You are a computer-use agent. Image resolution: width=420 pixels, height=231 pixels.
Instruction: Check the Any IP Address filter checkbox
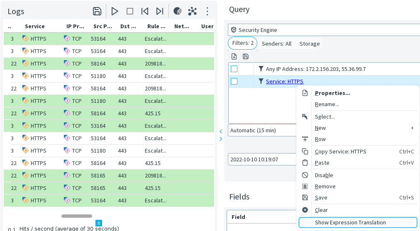click(234, 69)
